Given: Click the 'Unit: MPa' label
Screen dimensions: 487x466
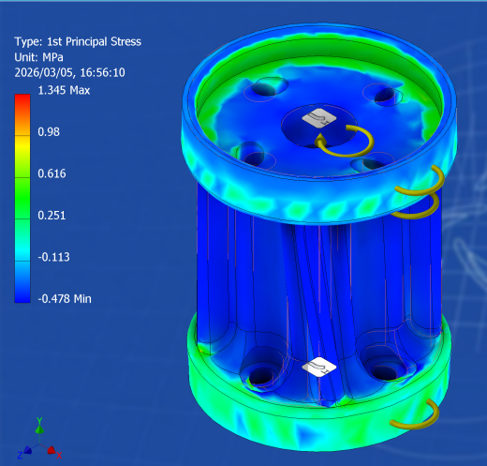Looking at the screenshot, I should [x=38, y=57].
